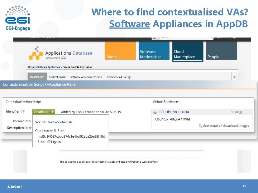Screen dimensions: 258x193
Task: Click the 'Software' underlined title word
Action: tap(129, 24)
